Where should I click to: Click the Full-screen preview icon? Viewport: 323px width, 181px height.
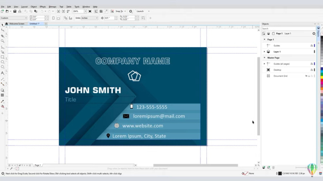[90, 11]
